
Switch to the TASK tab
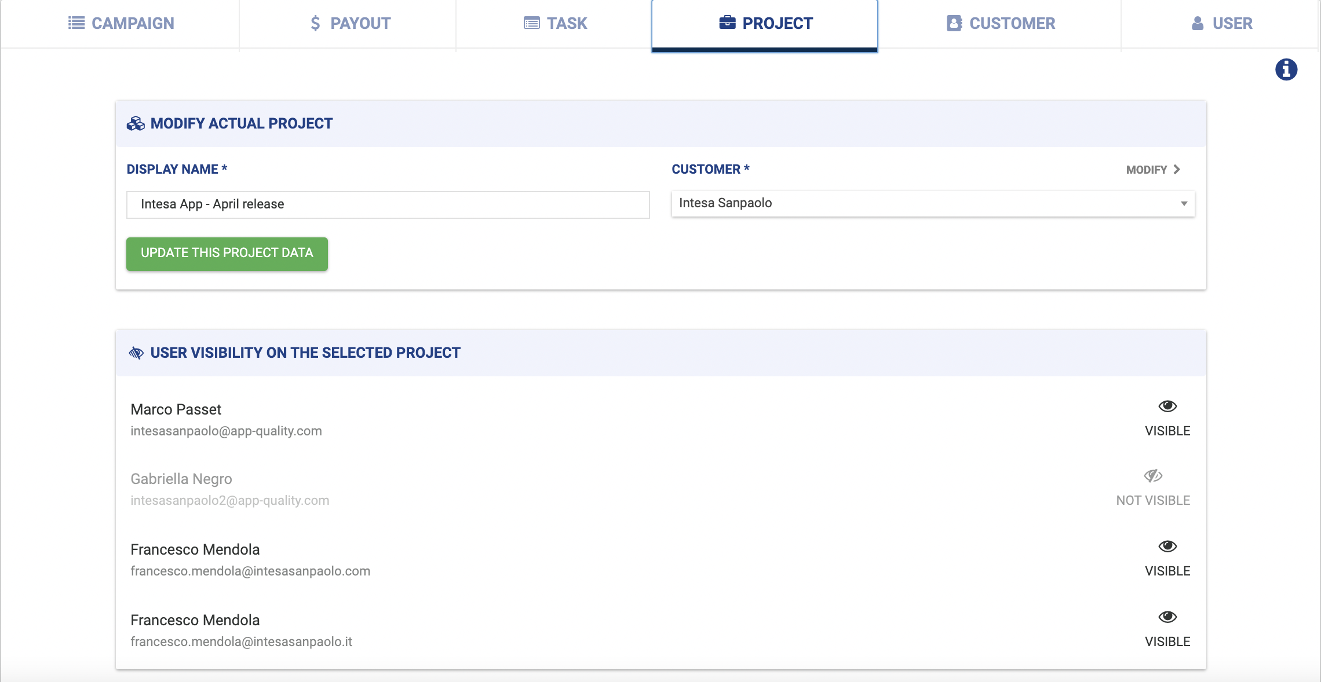(555, 24)
